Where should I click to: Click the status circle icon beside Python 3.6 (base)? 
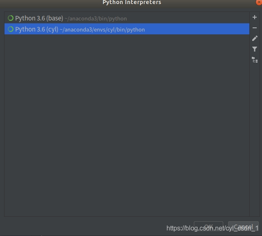(11, 18)
